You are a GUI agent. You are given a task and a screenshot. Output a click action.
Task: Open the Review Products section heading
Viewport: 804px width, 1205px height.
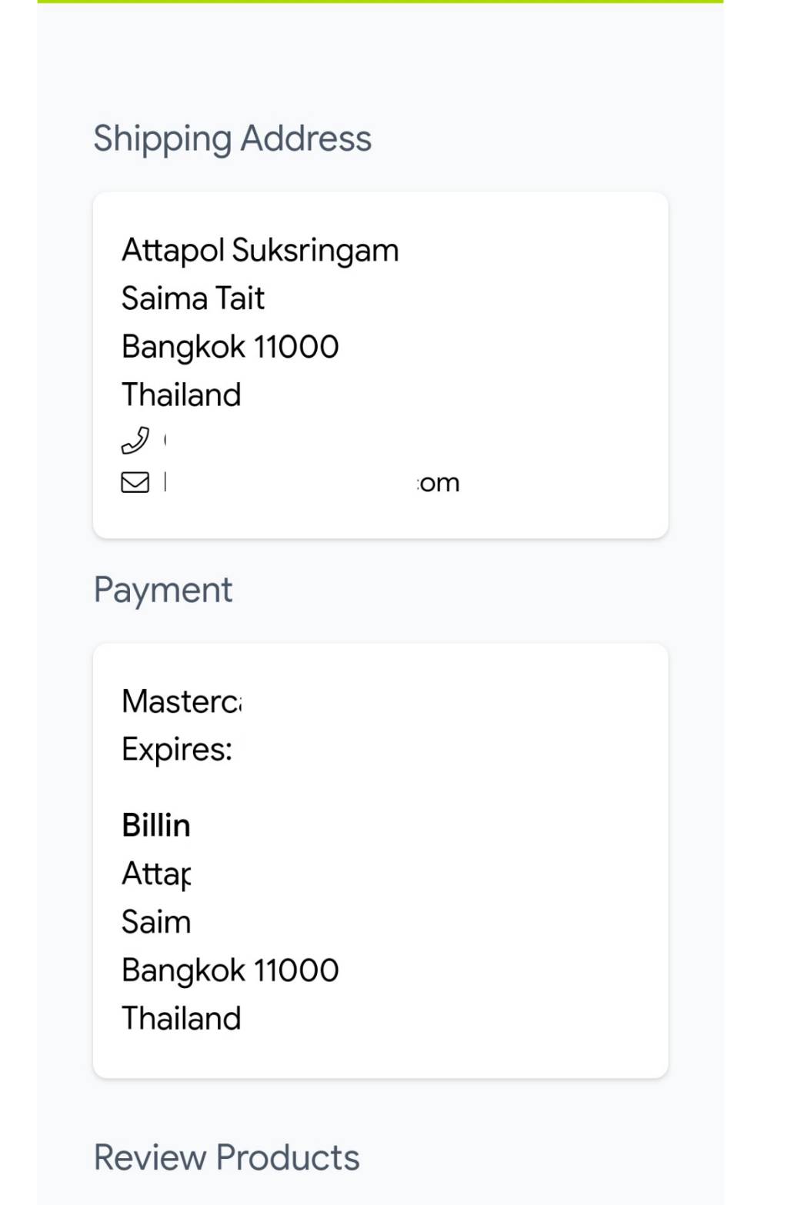[x=226, y=1157]
